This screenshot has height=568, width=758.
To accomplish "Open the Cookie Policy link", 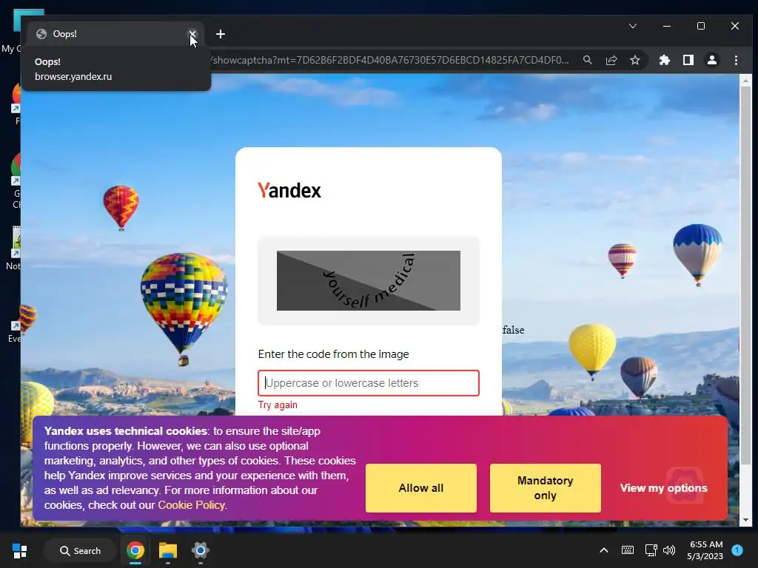I will (191, 504).
